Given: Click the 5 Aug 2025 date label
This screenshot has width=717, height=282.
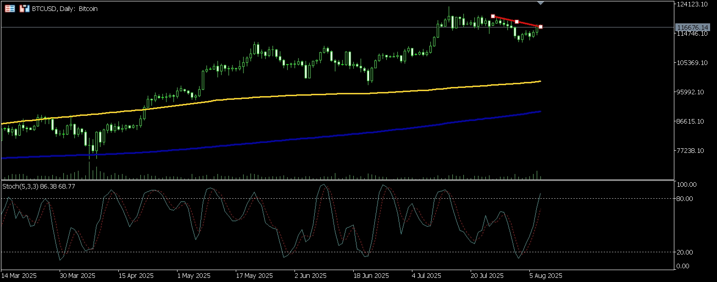Looking at the screenshot, I should click(x=545, y=276).
